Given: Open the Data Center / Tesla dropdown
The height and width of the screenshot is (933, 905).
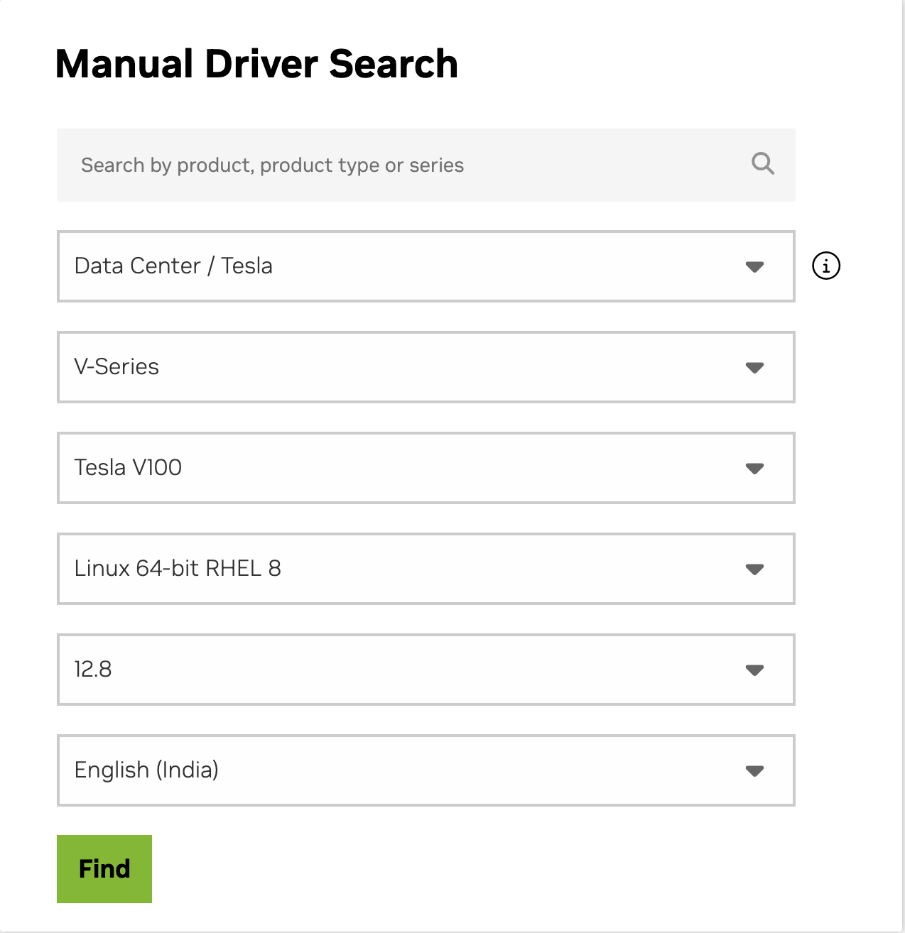Looking at the screenshot, I should pos(425,266).
